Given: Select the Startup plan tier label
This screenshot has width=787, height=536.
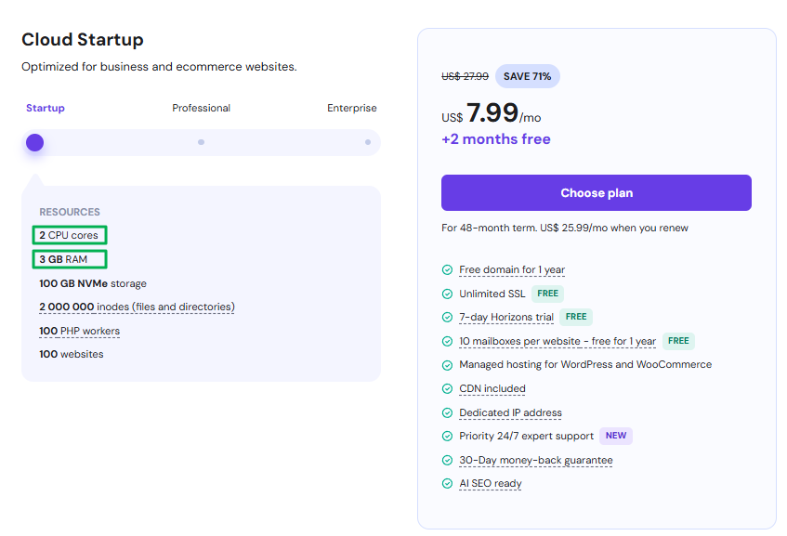Looking at the screenshot, I should tap(46, 108).
